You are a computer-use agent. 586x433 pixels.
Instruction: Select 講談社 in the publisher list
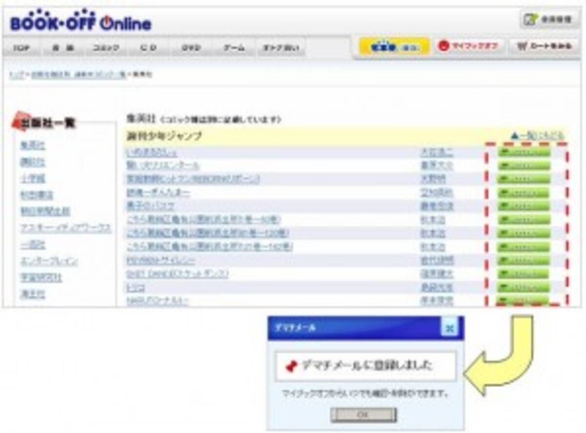coord(33,162)
